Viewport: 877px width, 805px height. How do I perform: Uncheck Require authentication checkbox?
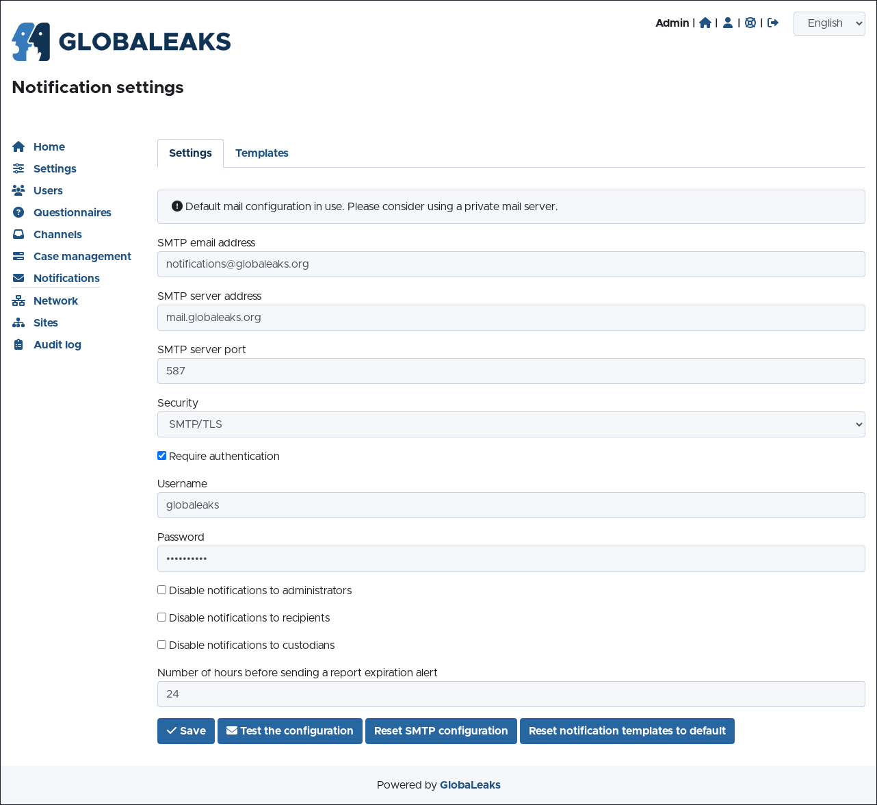[162, 456]
